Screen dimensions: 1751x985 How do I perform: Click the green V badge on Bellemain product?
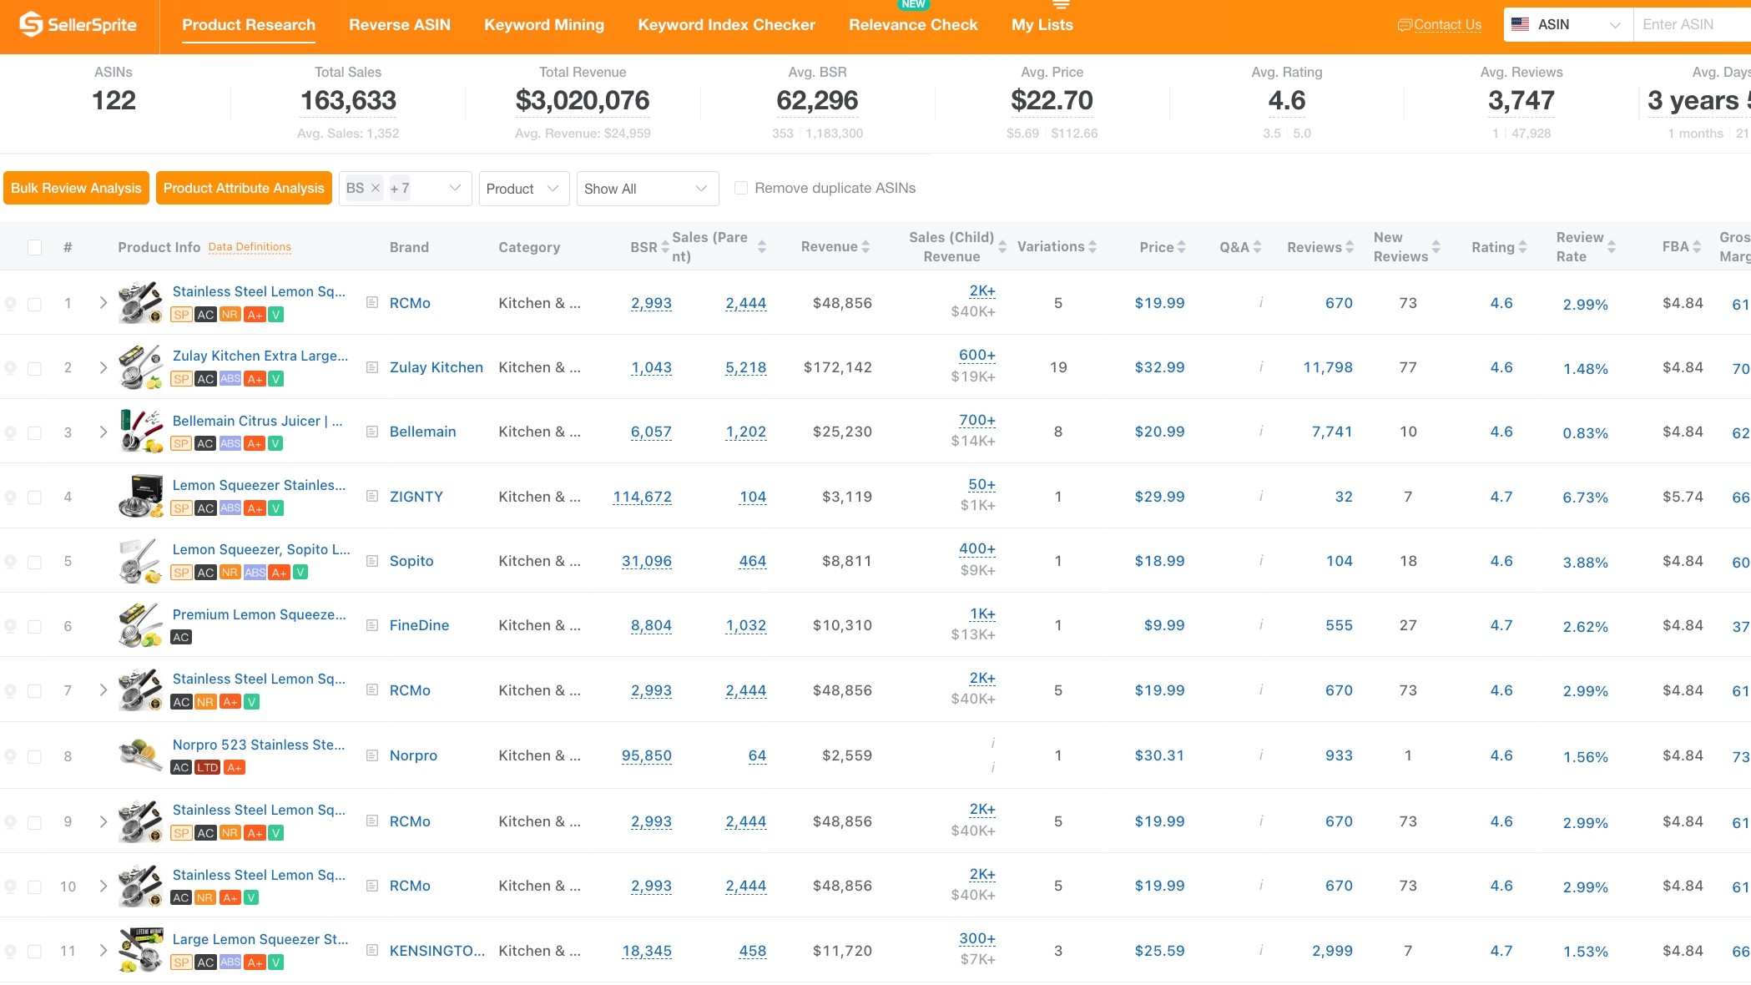pos(275,444)
